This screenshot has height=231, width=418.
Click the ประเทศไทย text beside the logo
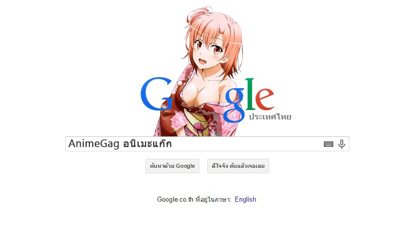(270, 116)
